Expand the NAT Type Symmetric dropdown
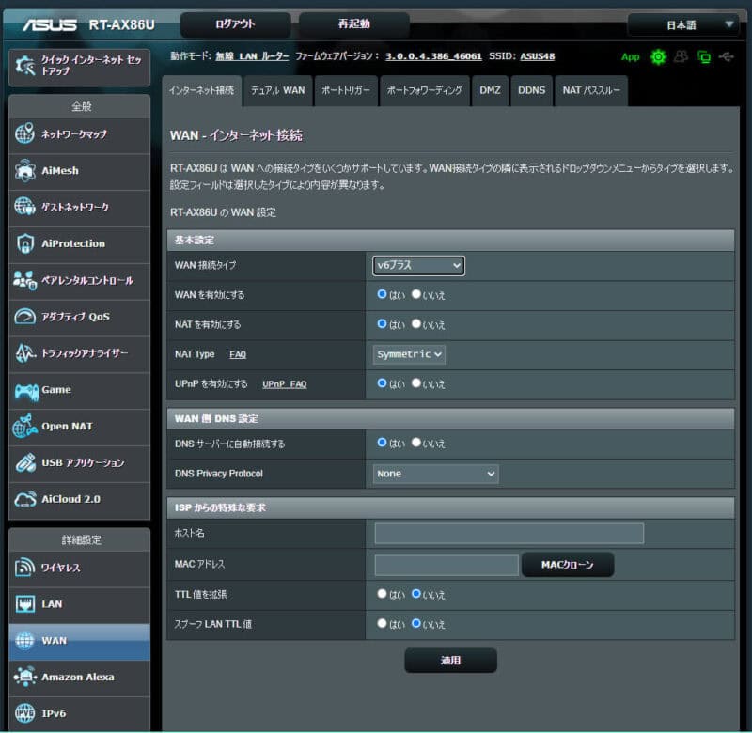The image size is (752, 733). (x=409, y=354)
